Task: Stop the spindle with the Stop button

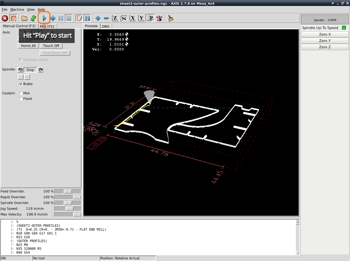Action: click(x=30, y=70)
